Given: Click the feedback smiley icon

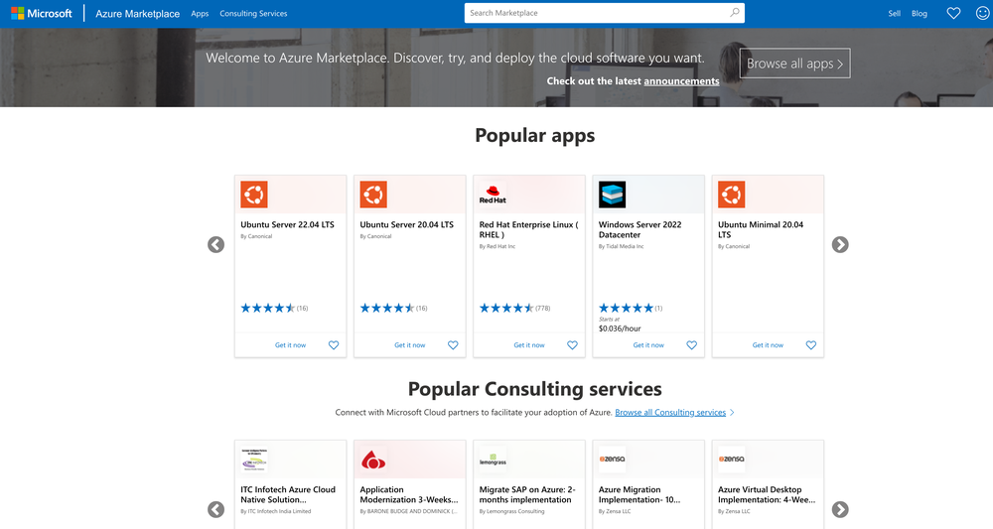Looking at the screenshot, I should [982, 13].
